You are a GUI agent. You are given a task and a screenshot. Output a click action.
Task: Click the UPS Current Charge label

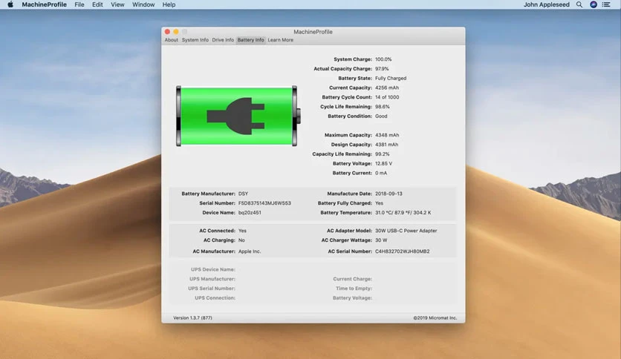pyautogui.click(x=353, y=279)
